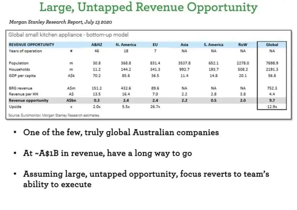Click the 'REVENUE OPPORTUNITY' table header

coord(31,45)
